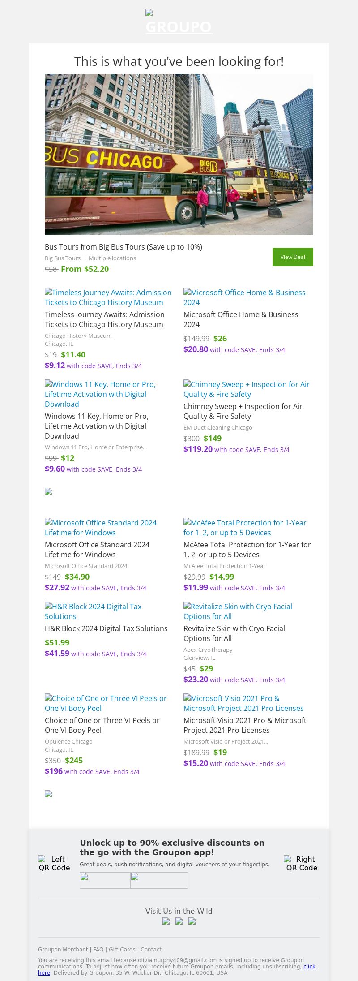Click the Right QR Code image
This screenshot has height=981, width=358.
pos(301,863)
